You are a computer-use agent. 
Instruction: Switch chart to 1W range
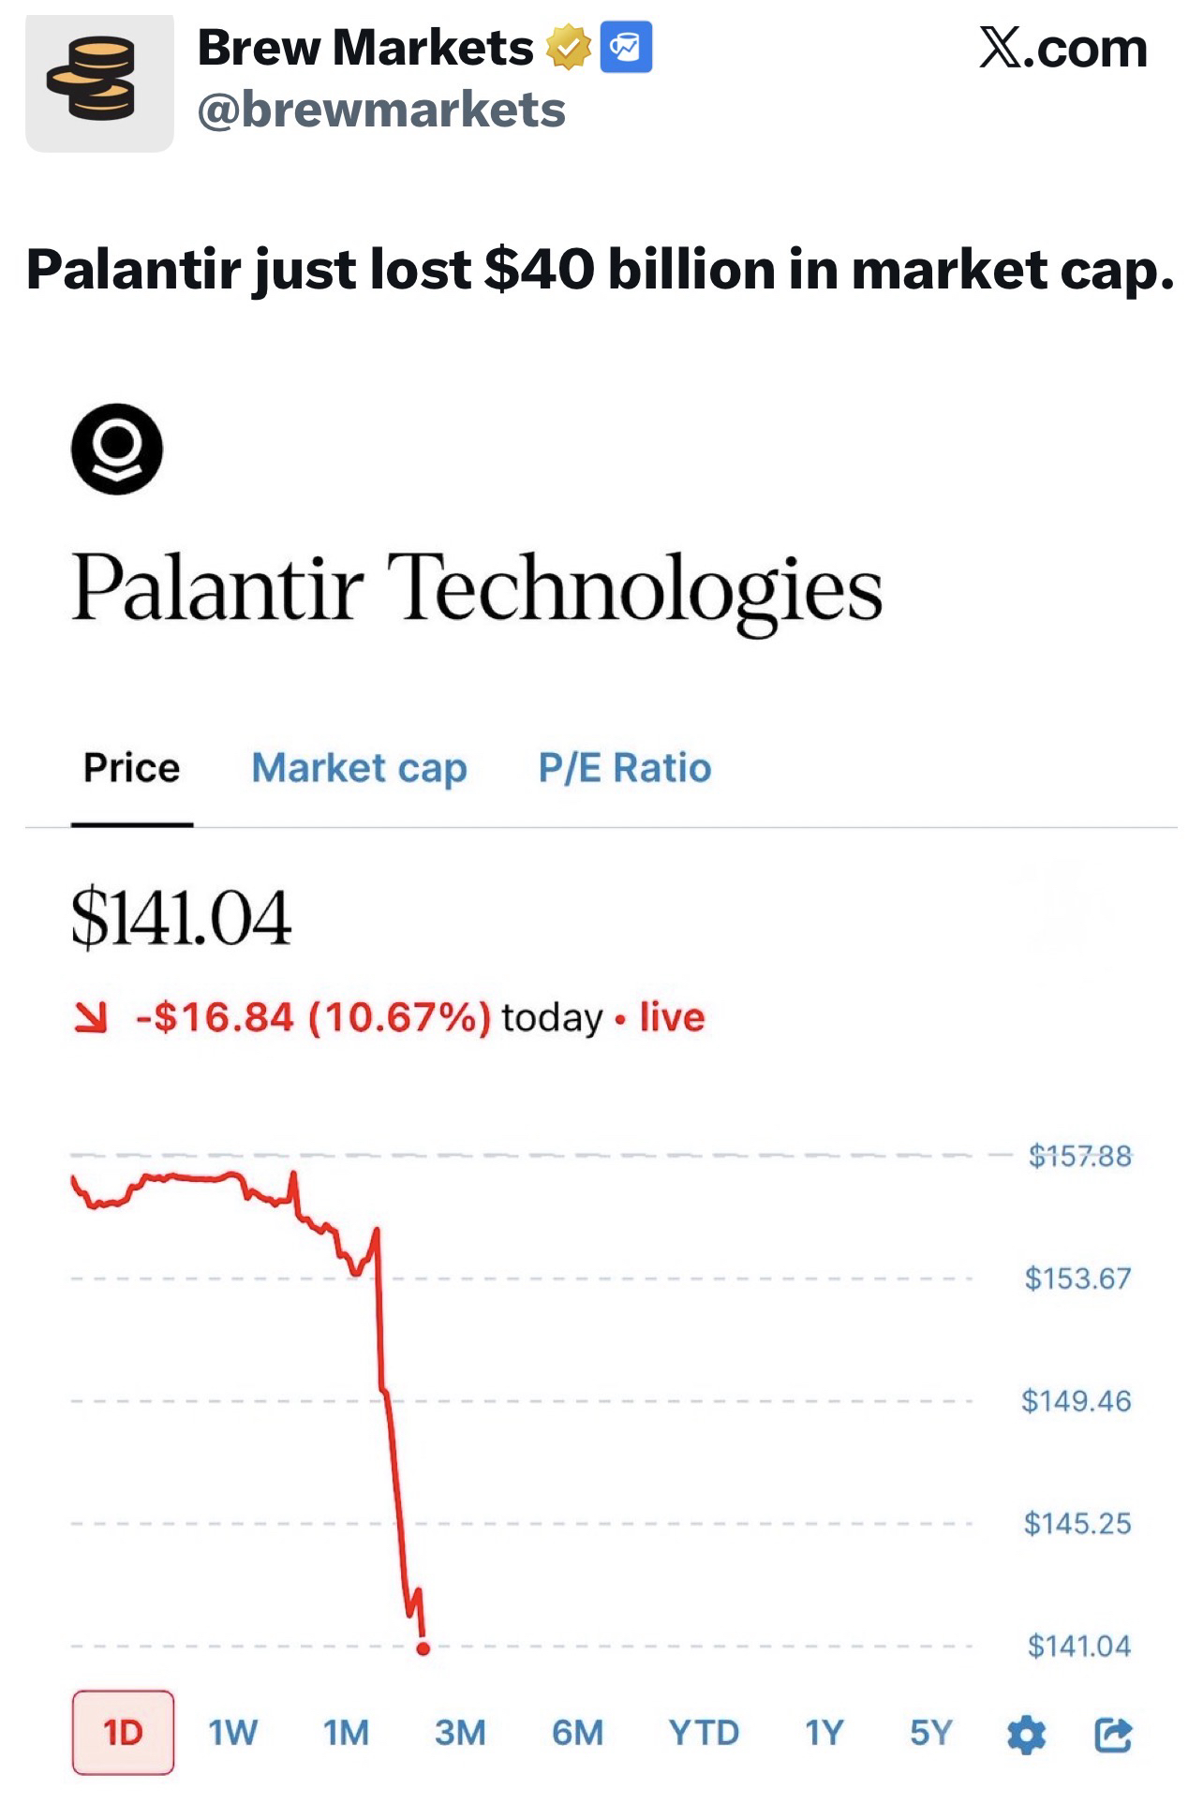[x=232, y=1733]
